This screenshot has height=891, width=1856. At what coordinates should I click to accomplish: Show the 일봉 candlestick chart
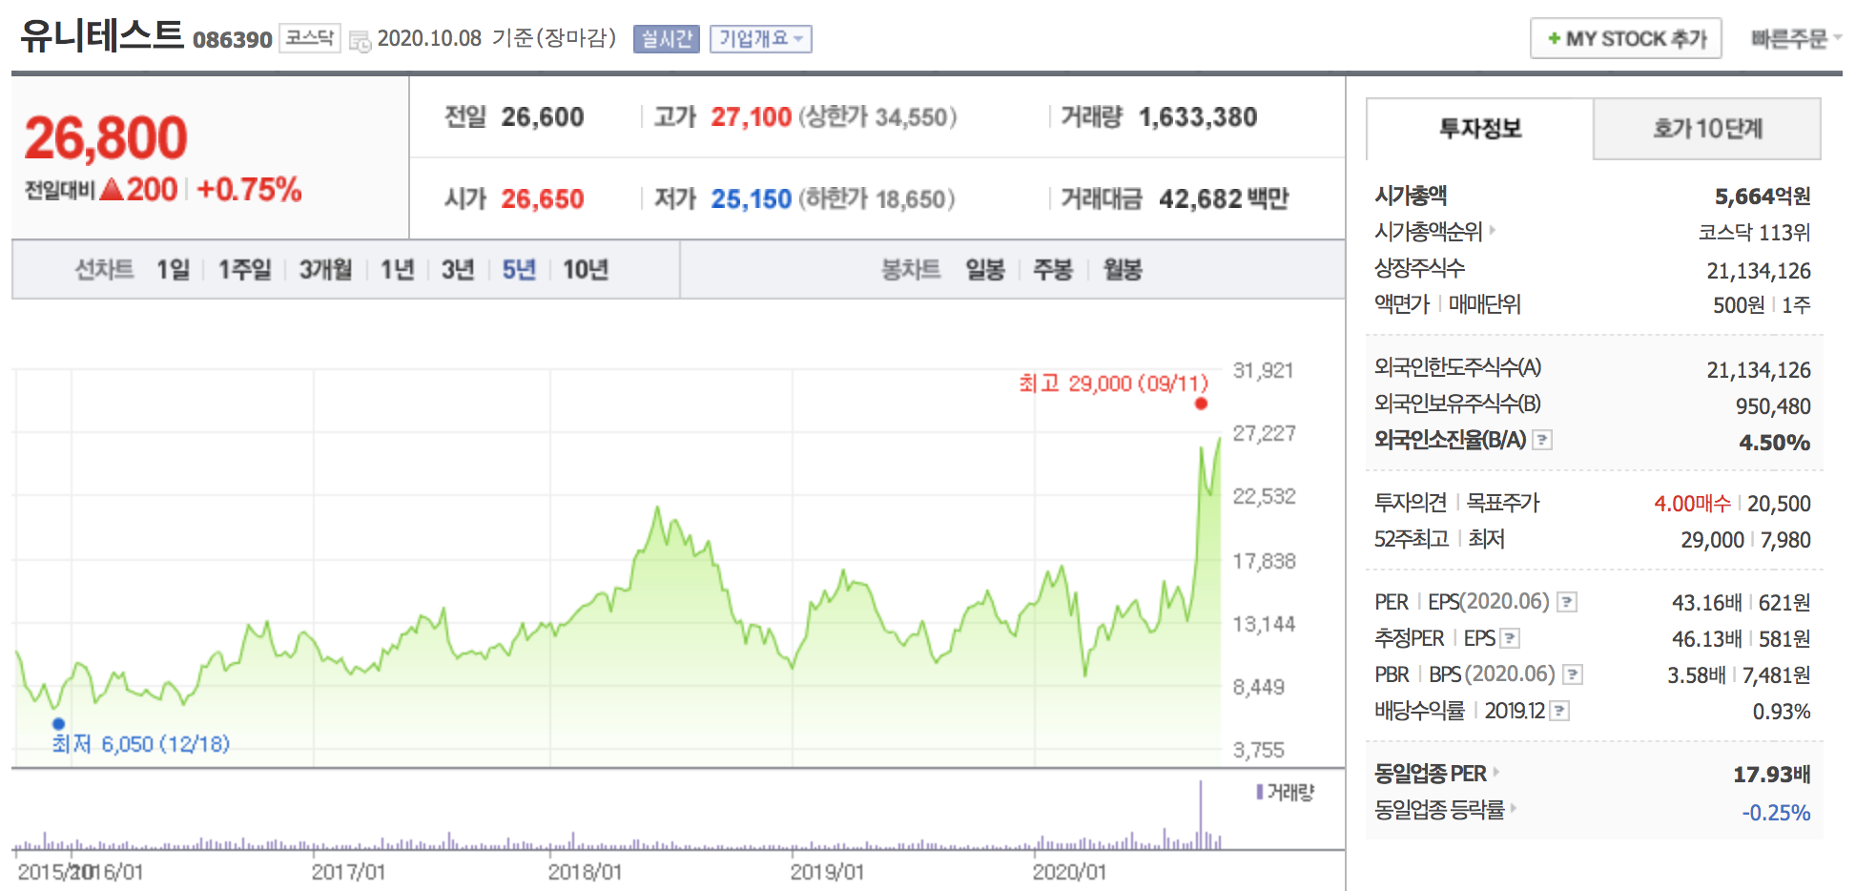pyautogui.click(x=985, y=270)
